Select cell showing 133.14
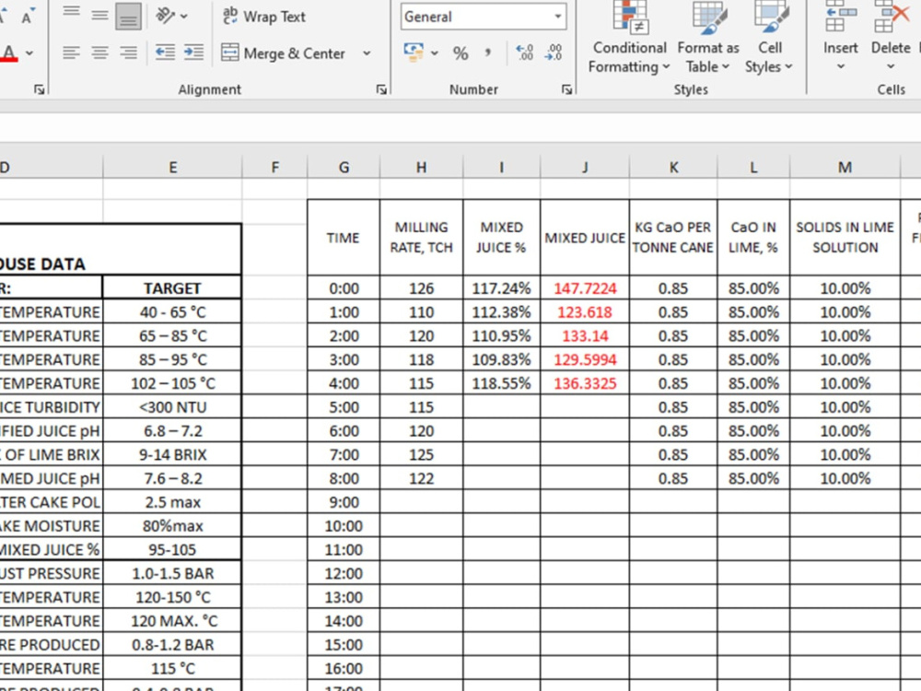 pyautogui.click(x=585, y=336)
